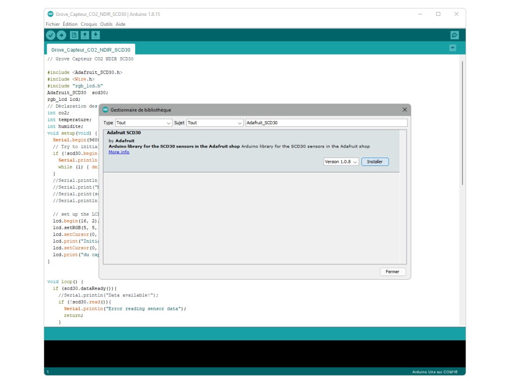Open the Outils menu
Image resolution: width=509 pixels, height=384 pixels.
point(106,24)
